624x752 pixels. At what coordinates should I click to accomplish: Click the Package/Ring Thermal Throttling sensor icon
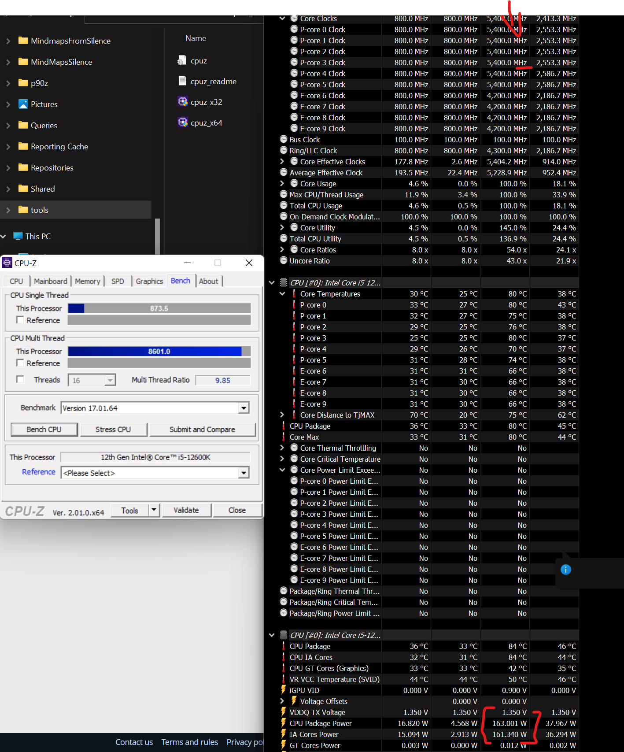[284, 591]
